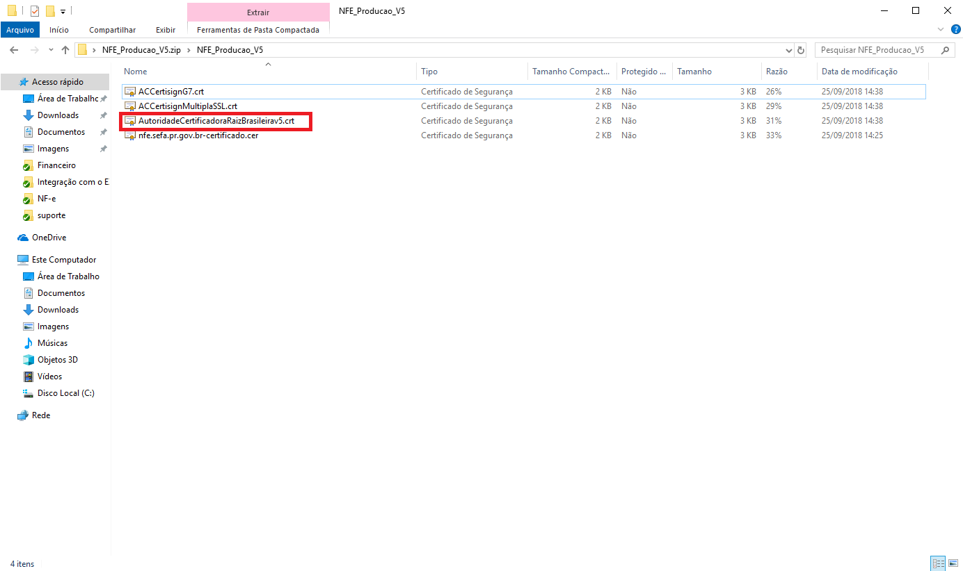Click certificate icon of ACCertisignG7.crt
The width and height of the screenshot is (963, 571).
pos(129,92)
